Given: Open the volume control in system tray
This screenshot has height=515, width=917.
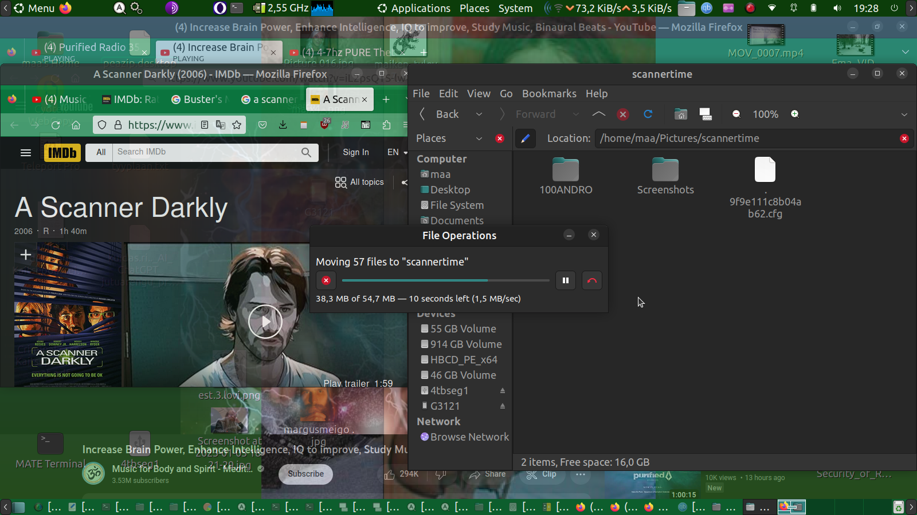Looking at the screenshot, I should click(x=837, y=8).
